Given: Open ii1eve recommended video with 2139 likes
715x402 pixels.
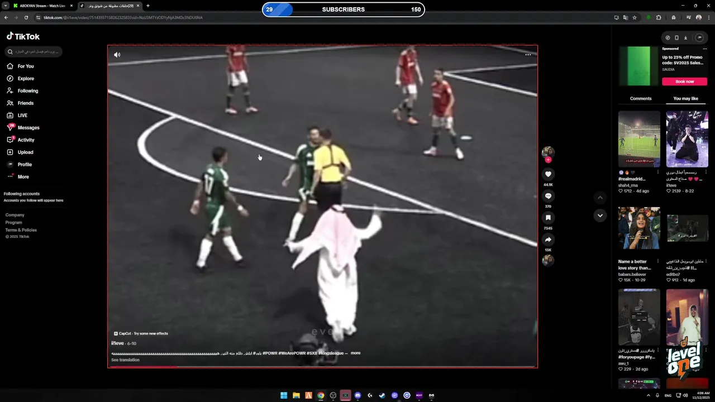Looking at the screenshot, I should pyautogui.click(x=687, y=139).
